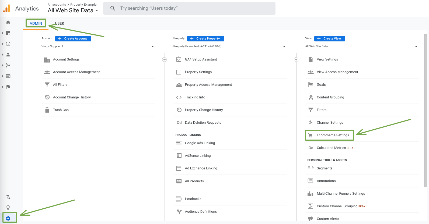Screen dimensions: 429x224
Task: Open the Home icon in sidebar
Action: pos(8,22)
